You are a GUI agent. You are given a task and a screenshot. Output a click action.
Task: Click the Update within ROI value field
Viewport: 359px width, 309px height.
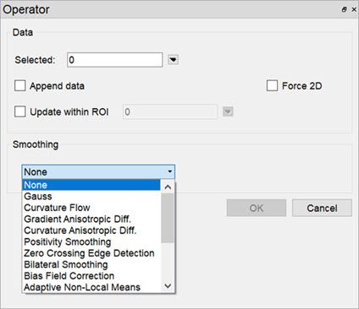coord(170,111)
